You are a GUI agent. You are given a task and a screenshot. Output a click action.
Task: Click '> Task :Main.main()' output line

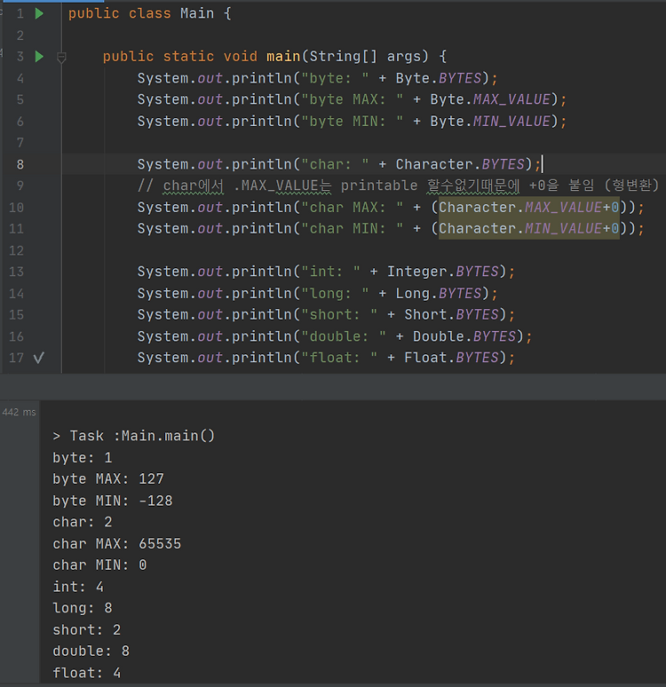134,436
